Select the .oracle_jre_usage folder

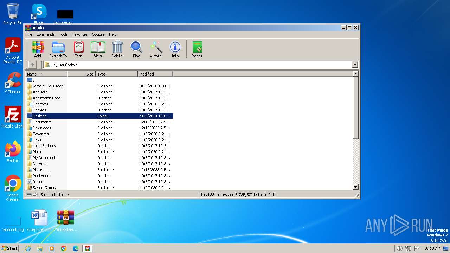99,86
